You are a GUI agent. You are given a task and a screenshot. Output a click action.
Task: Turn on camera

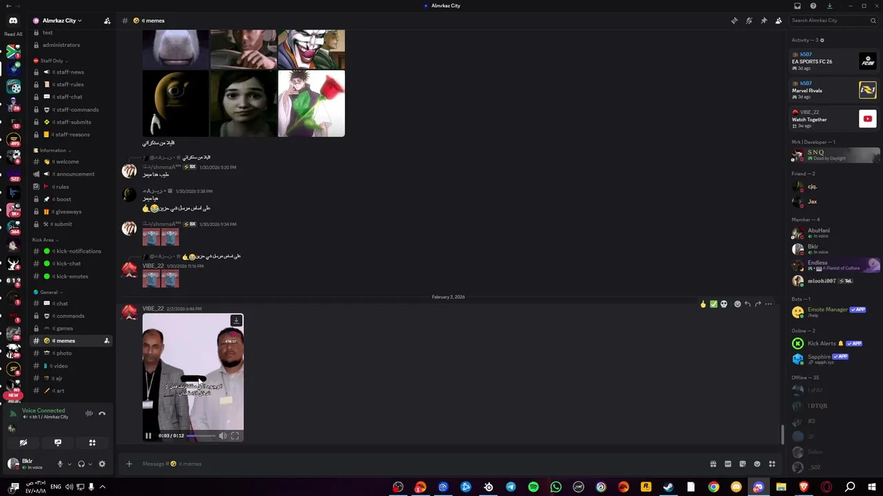pos(23,443)
